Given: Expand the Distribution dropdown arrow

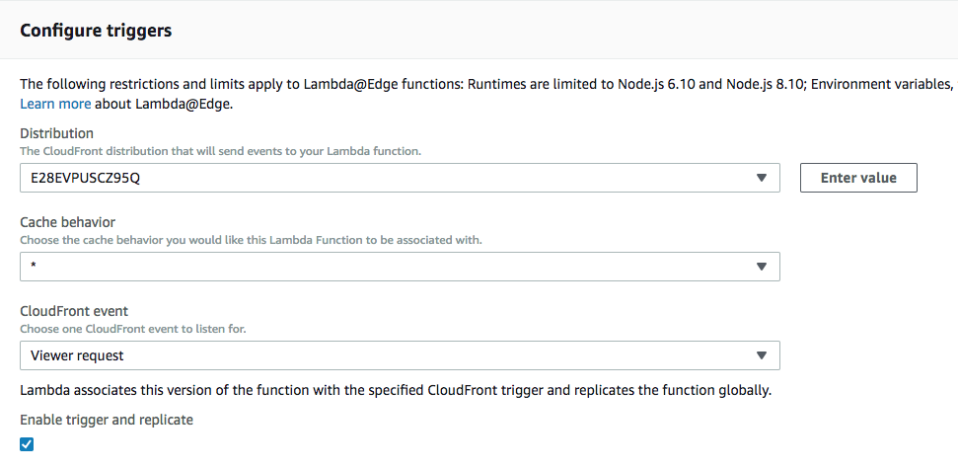Looking at the screenshot, I should point(762,178).
